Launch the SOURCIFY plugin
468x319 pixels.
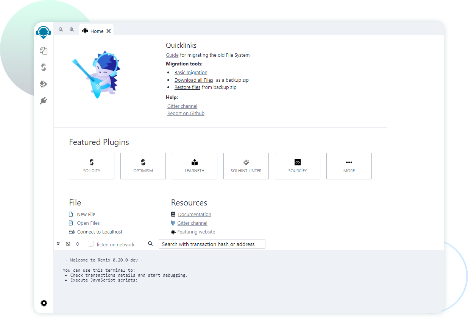point(297,166)
